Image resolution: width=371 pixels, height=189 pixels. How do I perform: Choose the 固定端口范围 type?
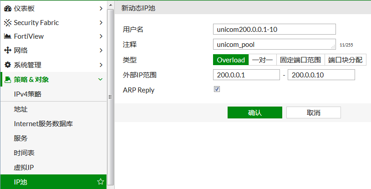pos(300,60)
